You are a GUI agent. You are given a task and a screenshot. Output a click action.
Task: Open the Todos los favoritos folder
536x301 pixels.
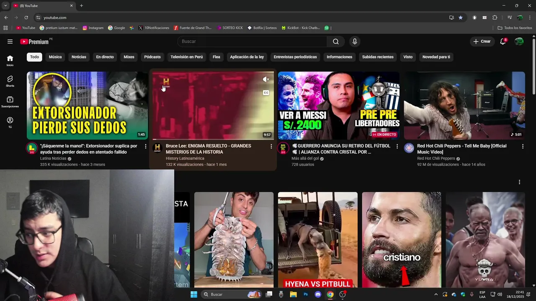(x=515, y=28)
